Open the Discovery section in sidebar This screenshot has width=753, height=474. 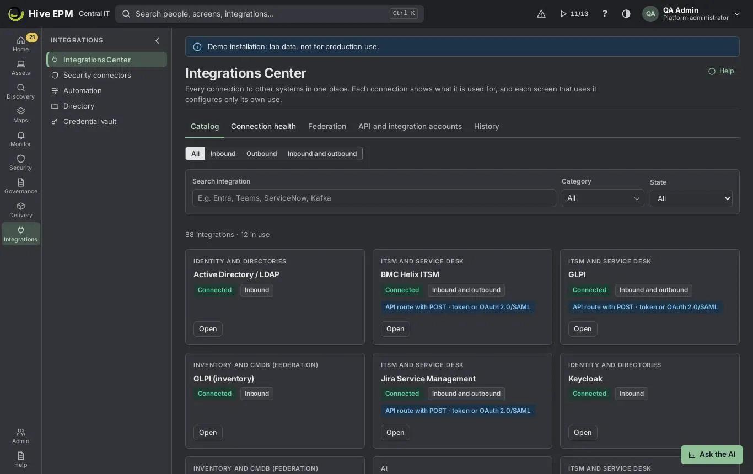(x=20, y=91)
